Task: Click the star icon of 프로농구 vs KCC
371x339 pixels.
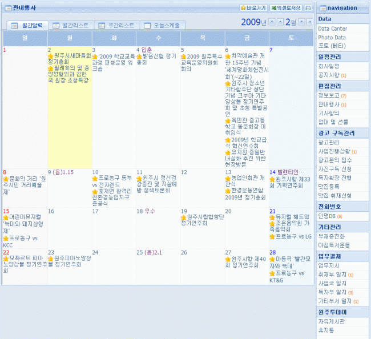Action: [x=6, y=239]
